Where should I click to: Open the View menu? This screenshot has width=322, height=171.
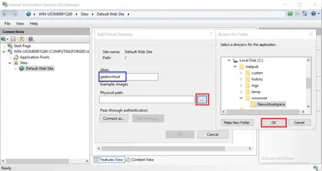coord(20,24)
